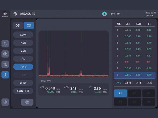Select highlighted row 8 with CCT 0.559

pos(134,75)
